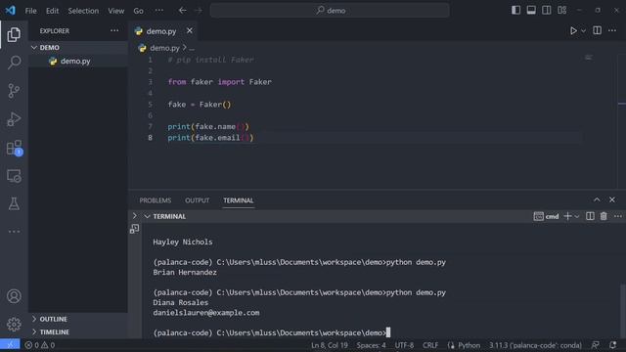
Task: Open the Go menu
Action: tap(138, 11)
